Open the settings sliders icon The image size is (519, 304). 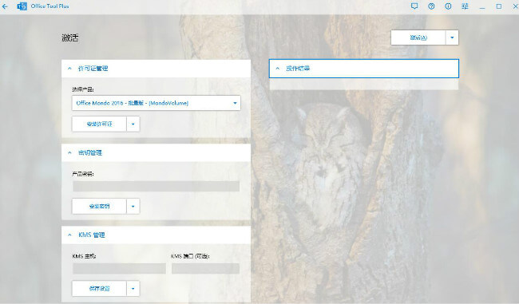[465, 6]
